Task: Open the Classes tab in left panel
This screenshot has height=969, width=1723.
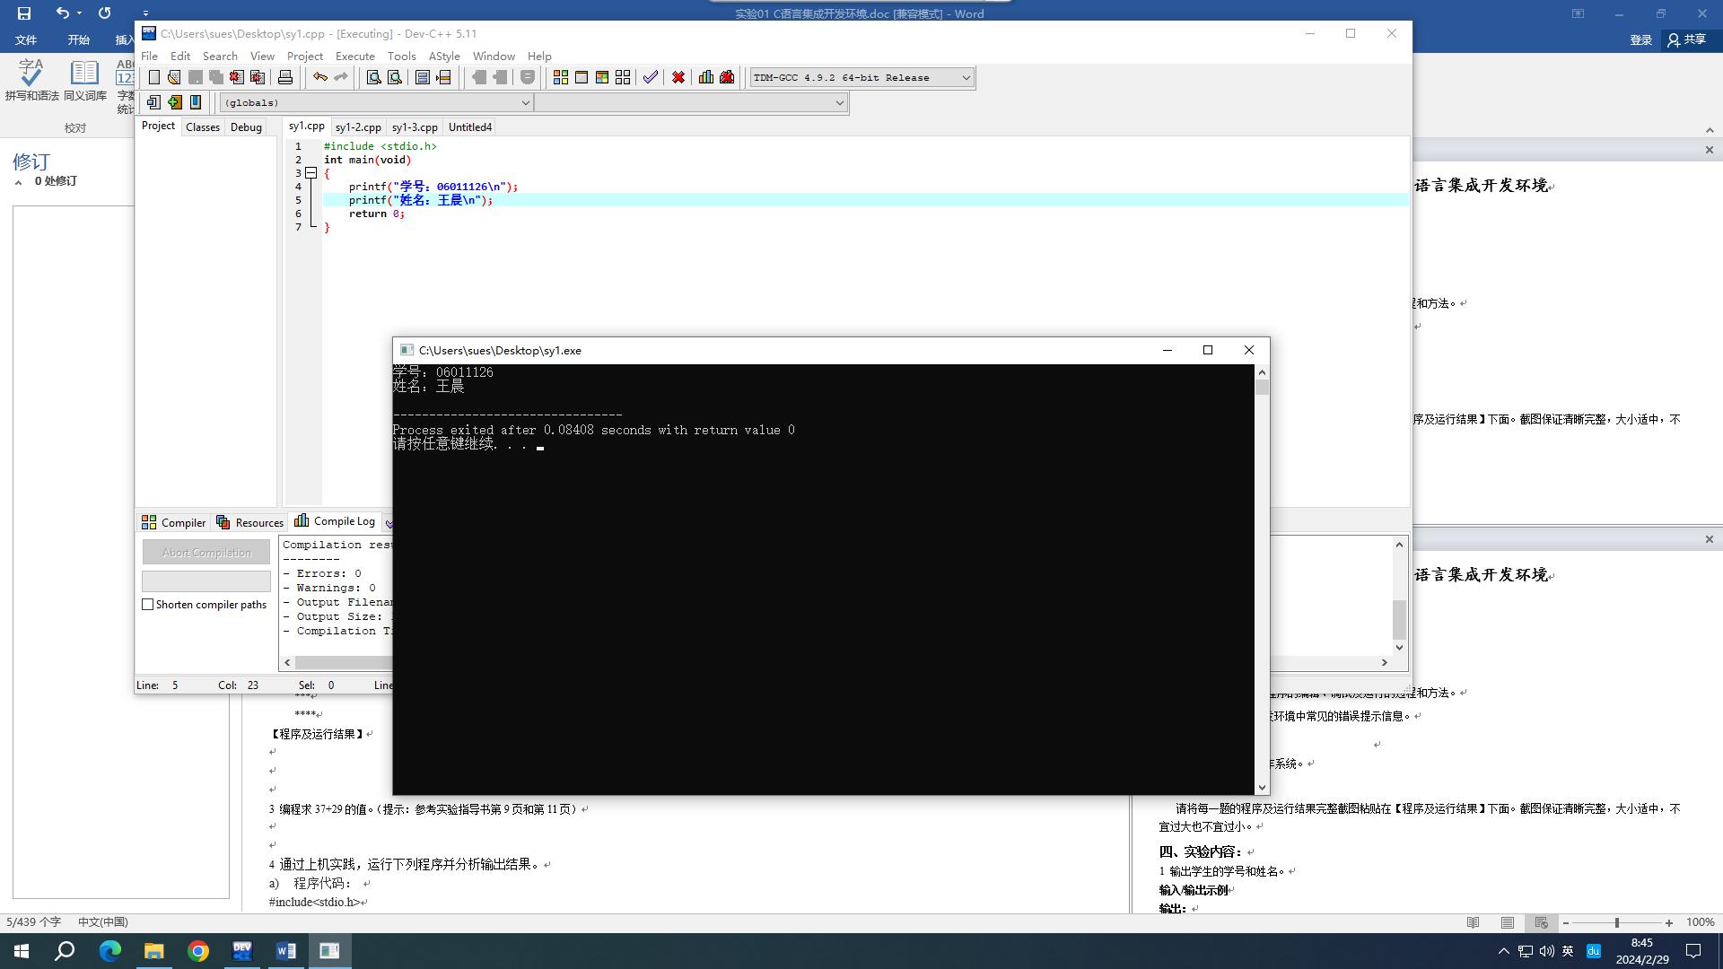Action: pyautogui.click(x=203, y=127)
